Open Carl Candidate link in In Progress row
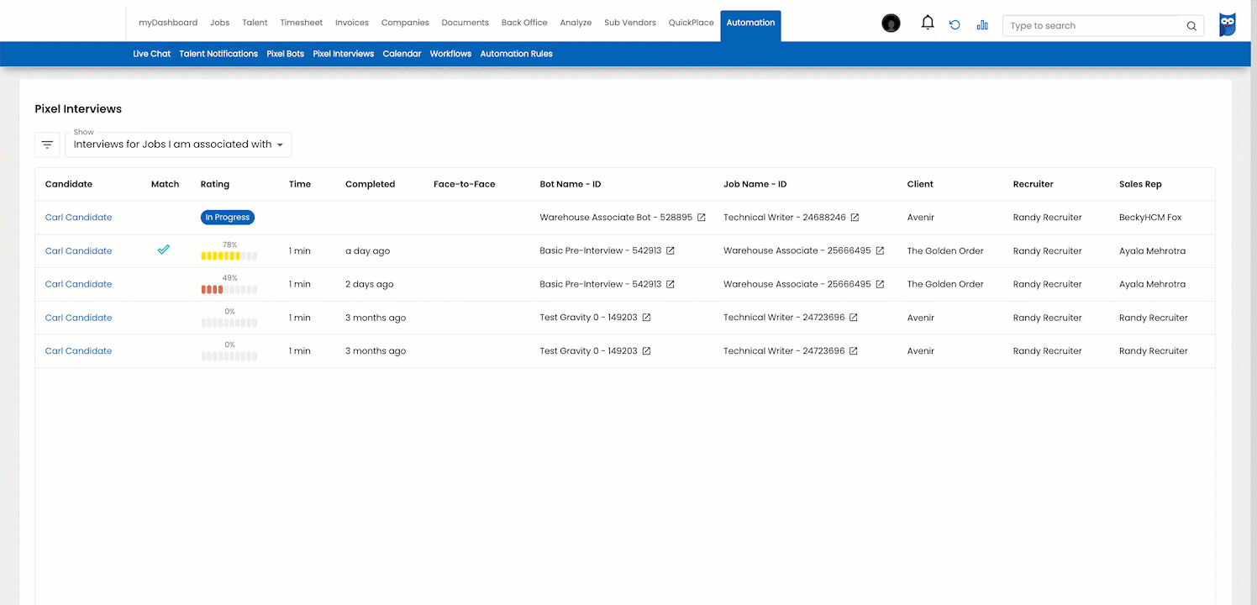This screenshot has height=605, width=1257. tap(78, 218)
